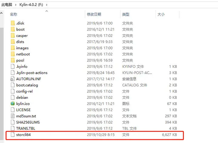Click the CATALOG 文件 type cell
Image resolution: width=218 pixels, height=143 pixels.
coord(134,85)
